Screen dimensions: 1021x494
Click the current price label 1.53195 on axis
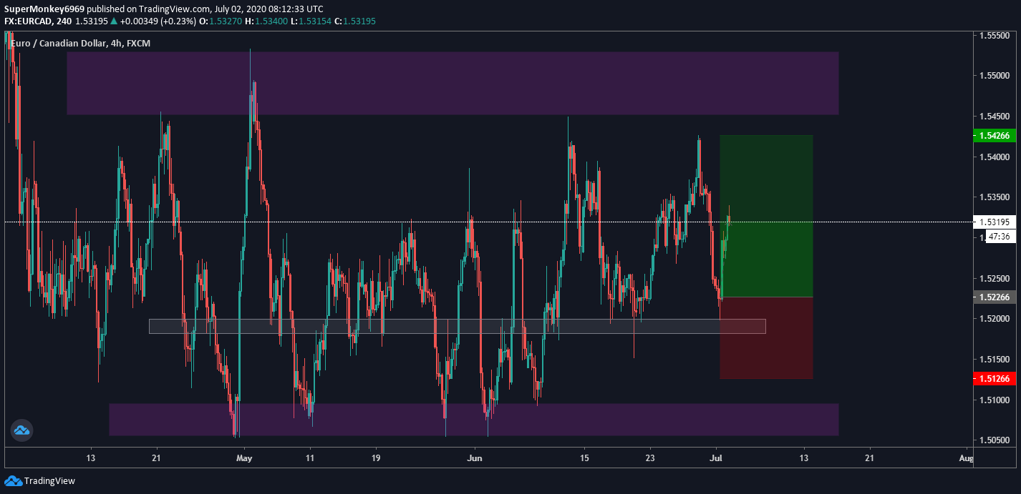[995, 222]
